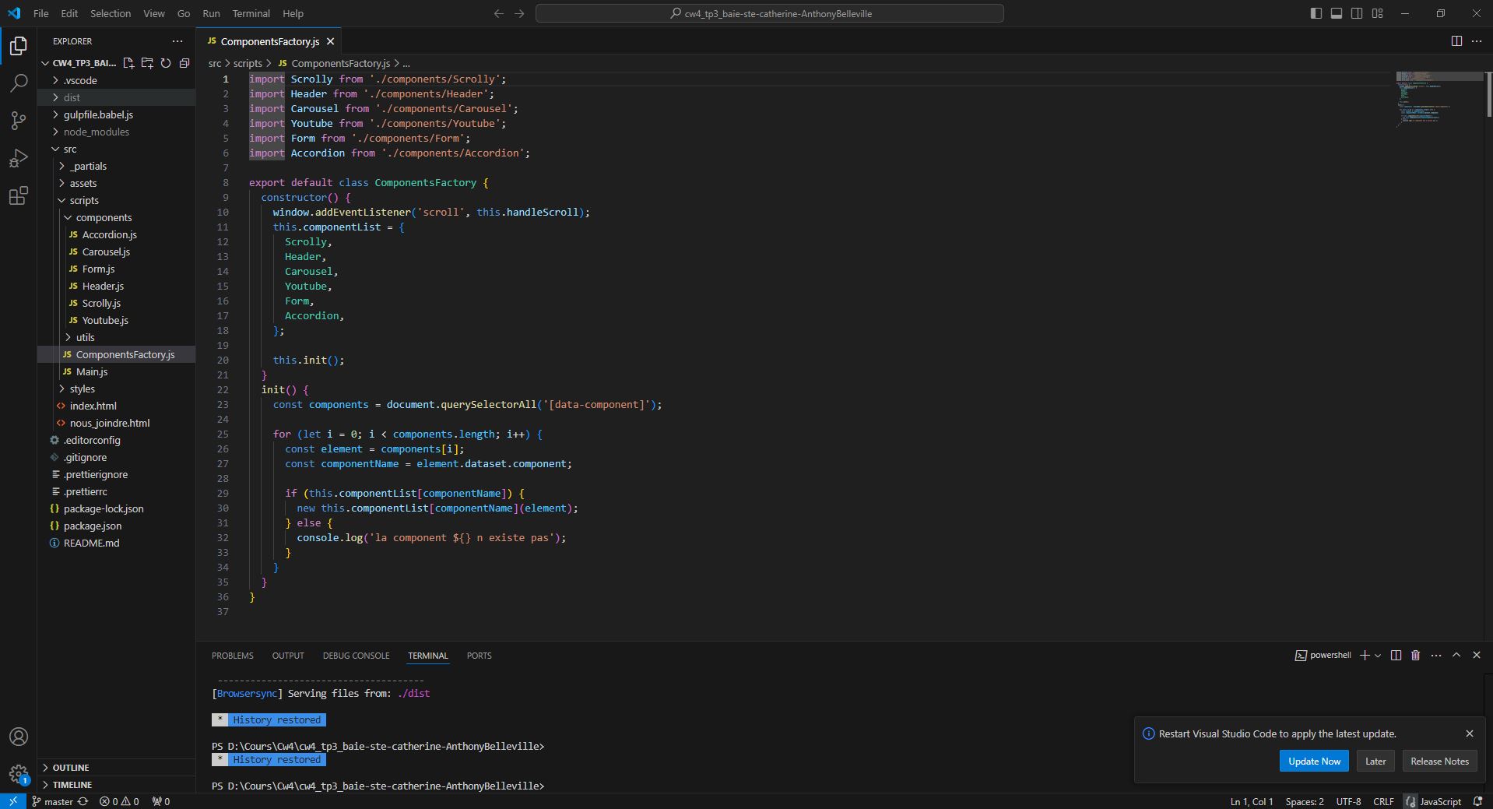Expand the node_modules folder
This screenshot has height=809, width=1493.
pyautogui.click(x=116, y=132)
